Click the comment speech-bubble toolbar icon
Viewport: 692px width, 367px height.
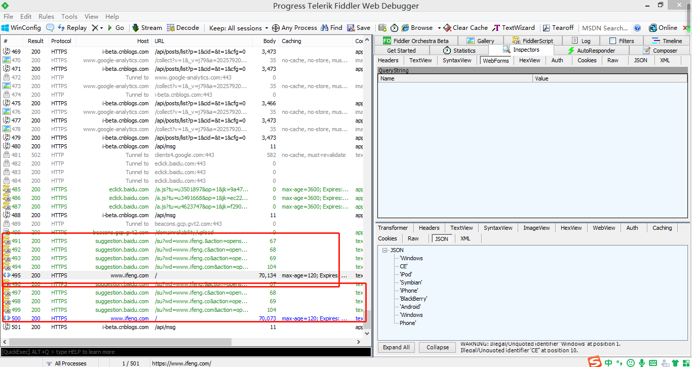[50, 28]
